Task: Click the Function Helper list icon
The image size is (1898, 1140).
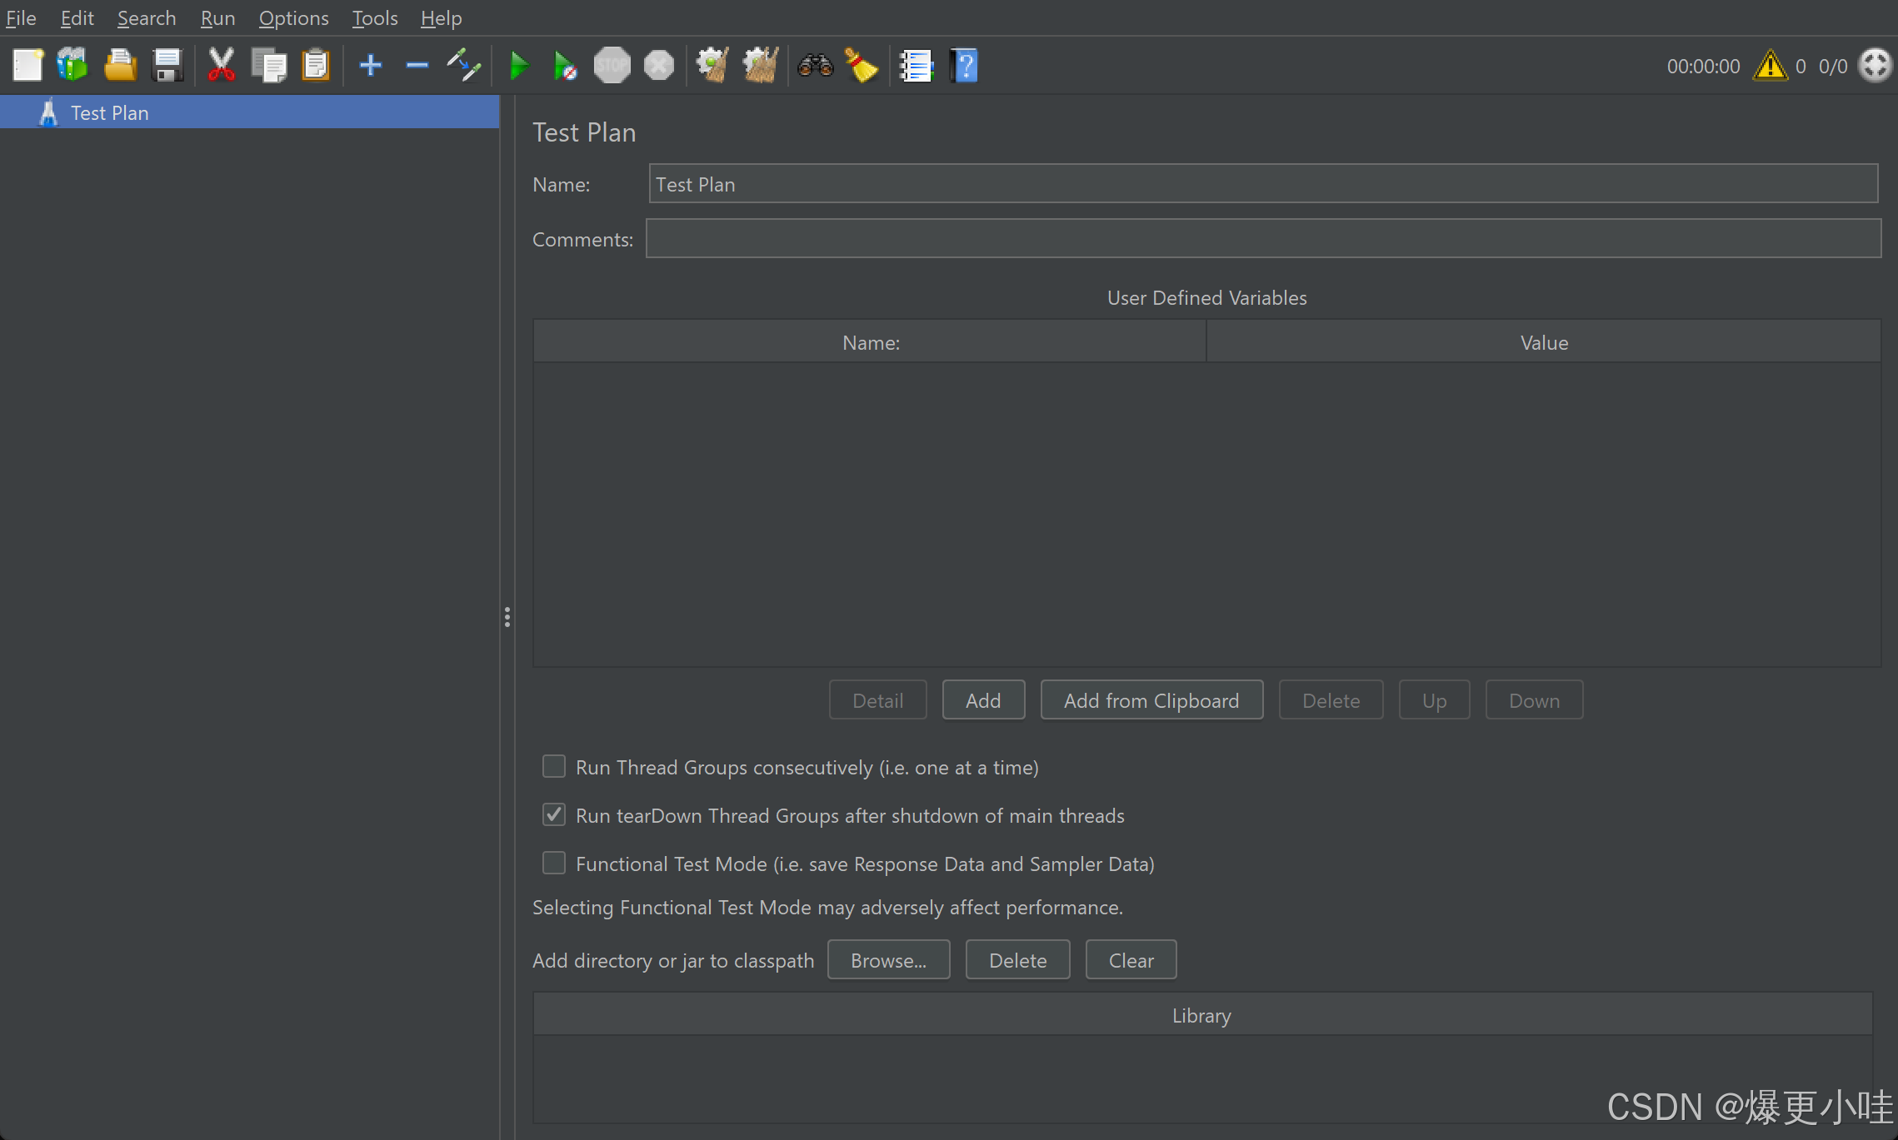Action: point(916,65)
